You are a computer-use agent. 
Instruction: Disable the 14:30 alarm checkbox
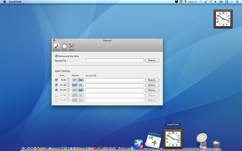(x=56, y=85)
